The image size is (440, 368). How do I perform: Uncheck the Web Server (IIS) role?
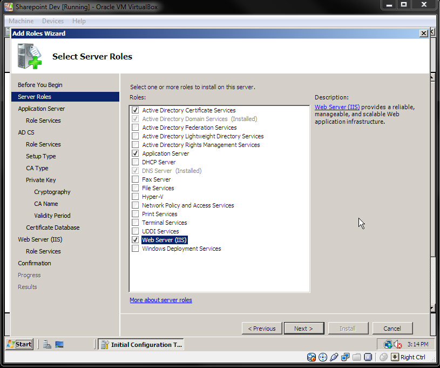tap(136, 240)
